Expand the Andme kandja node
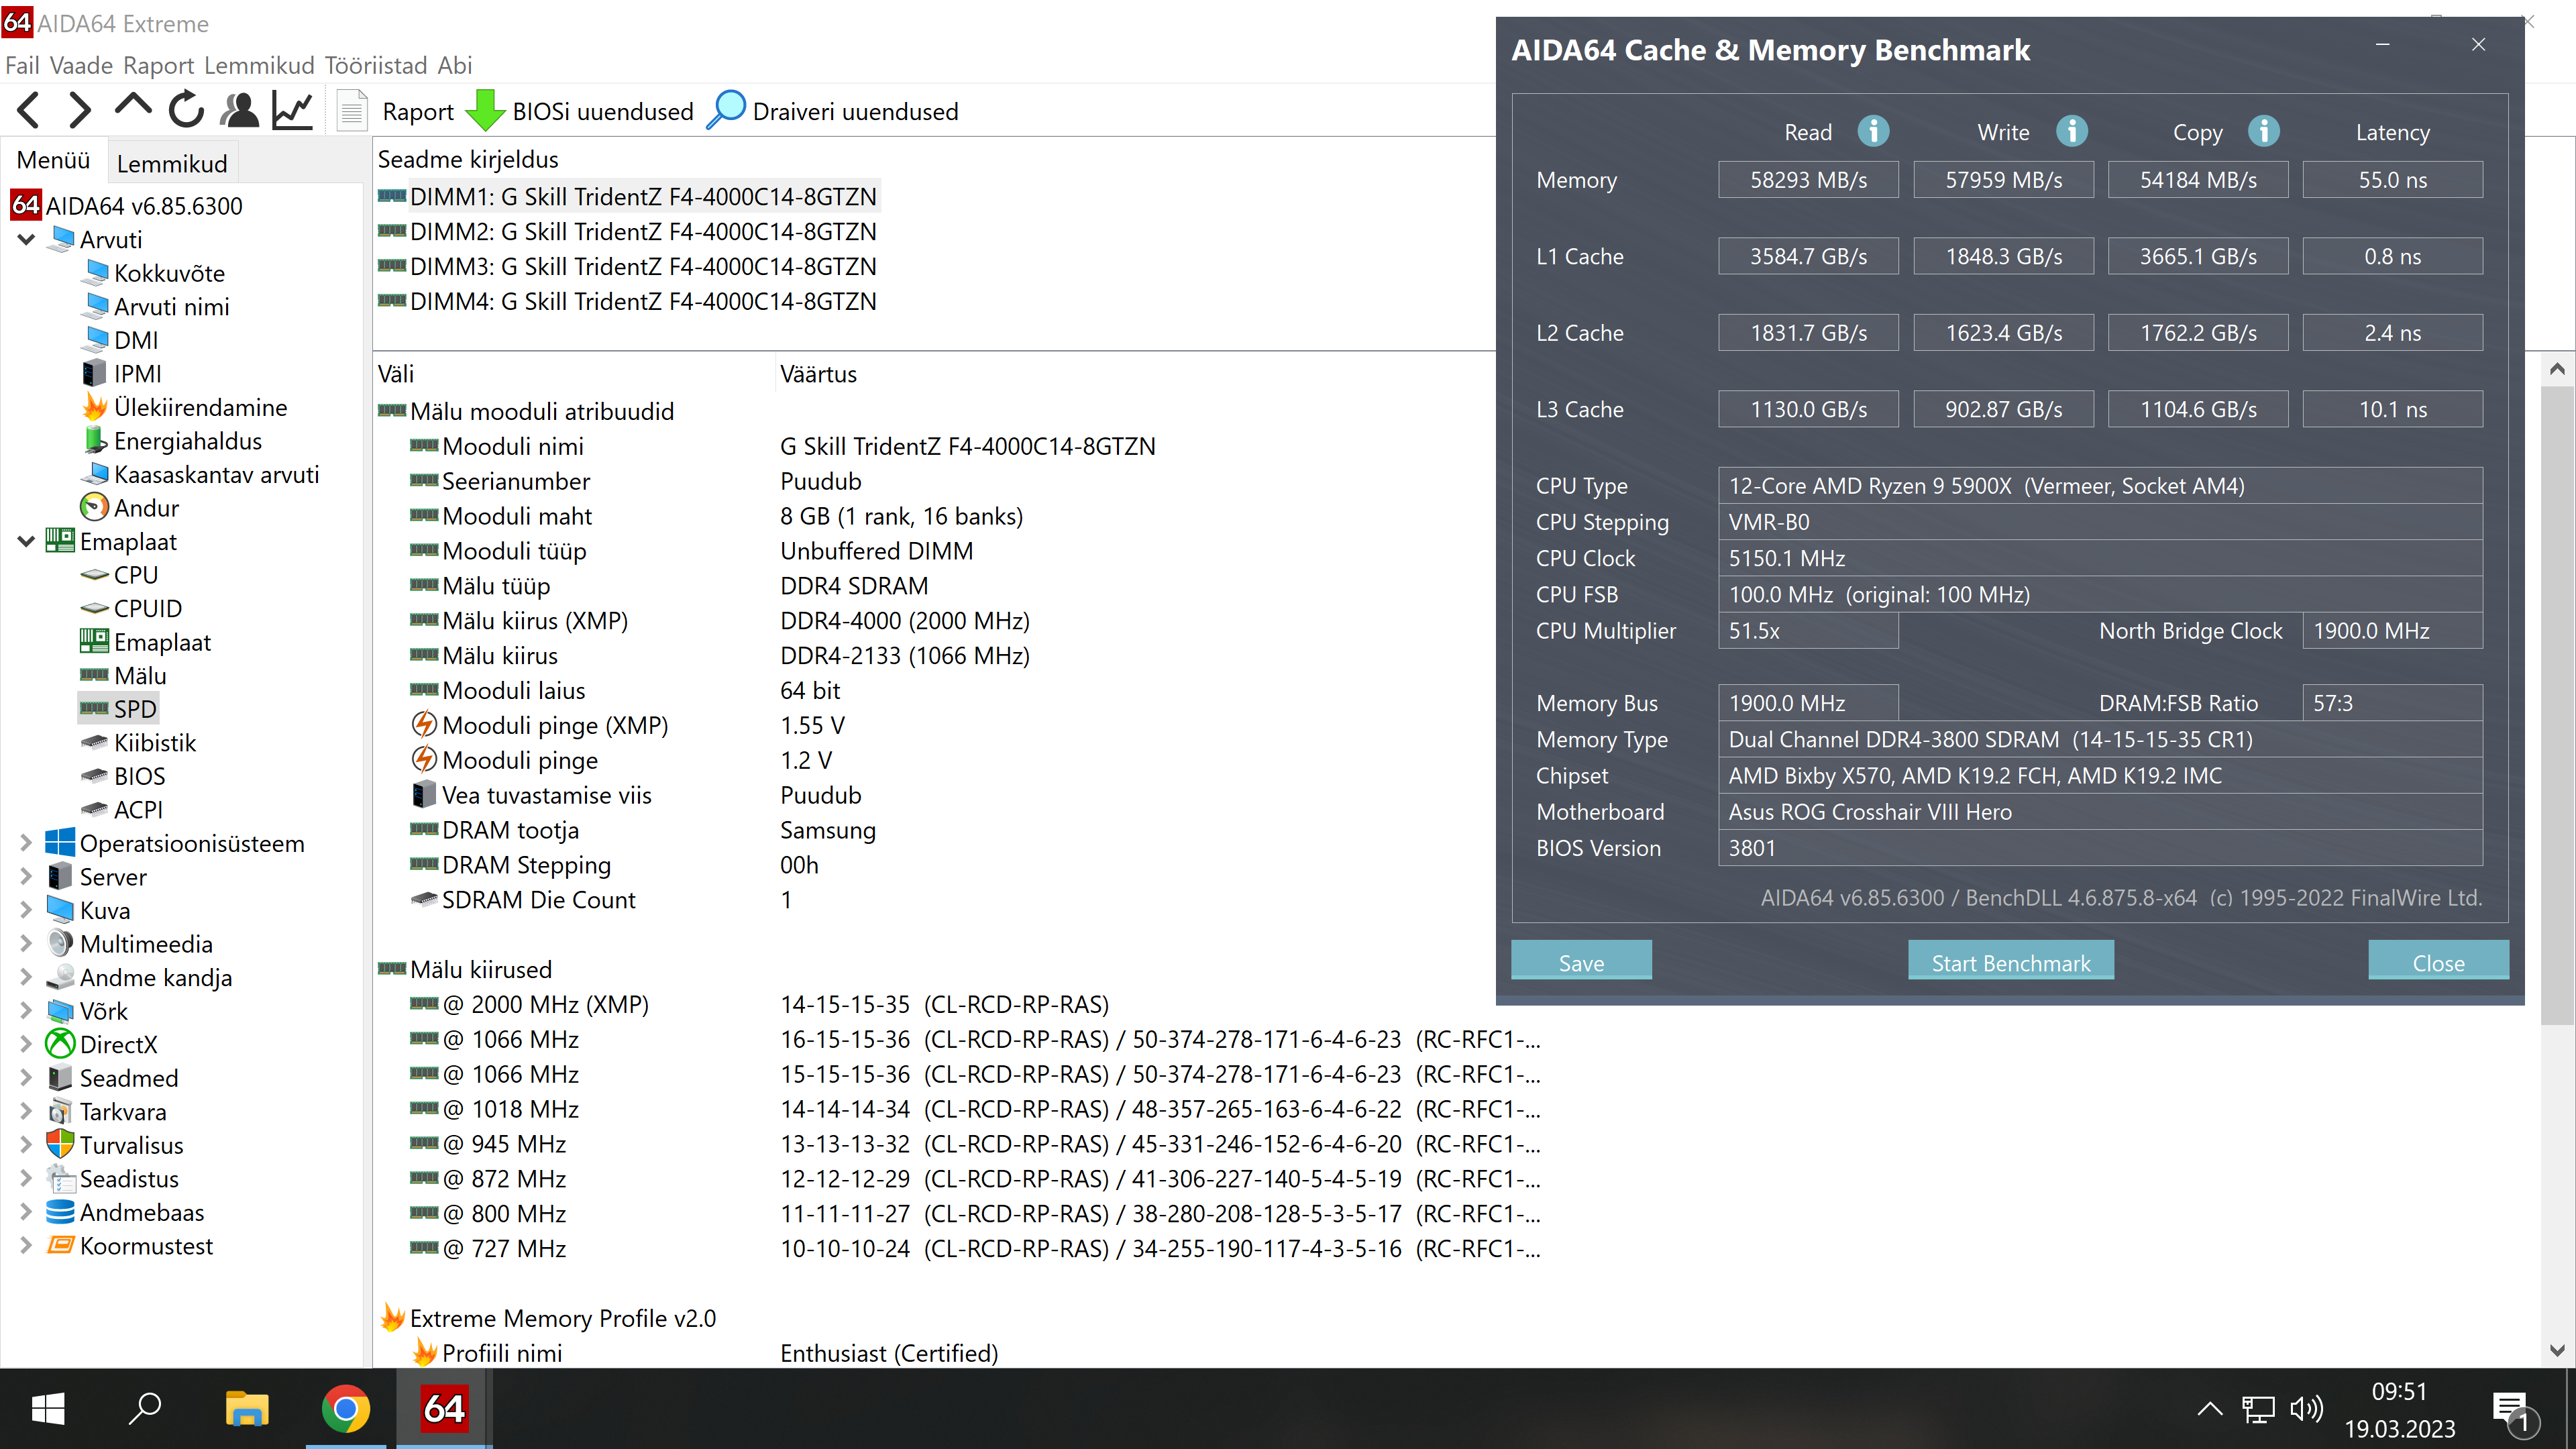2576x1449 pixels. pos(27,977)
